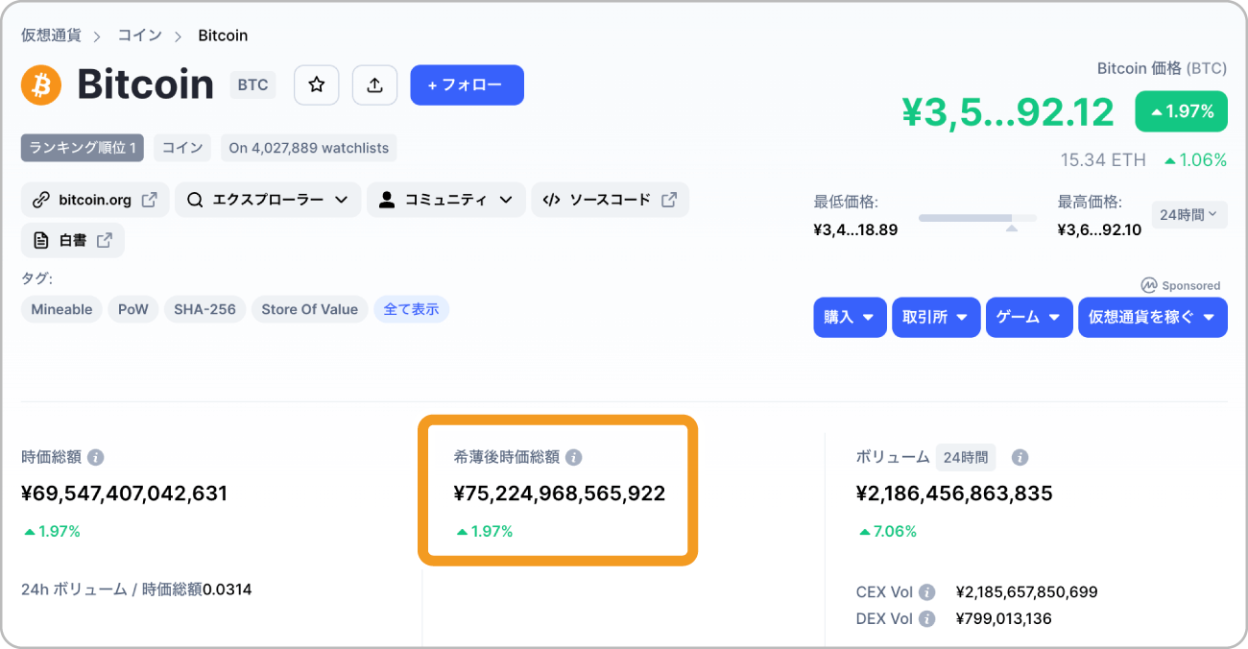Click the 24時間 label beside ボリューム

click(x=966, y=457)
